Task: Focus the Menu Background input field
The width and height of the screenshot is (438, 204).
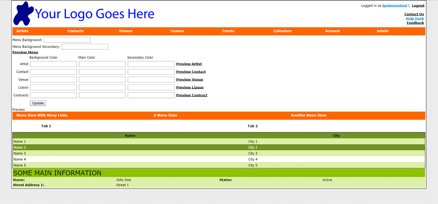Action: [67, 40]
